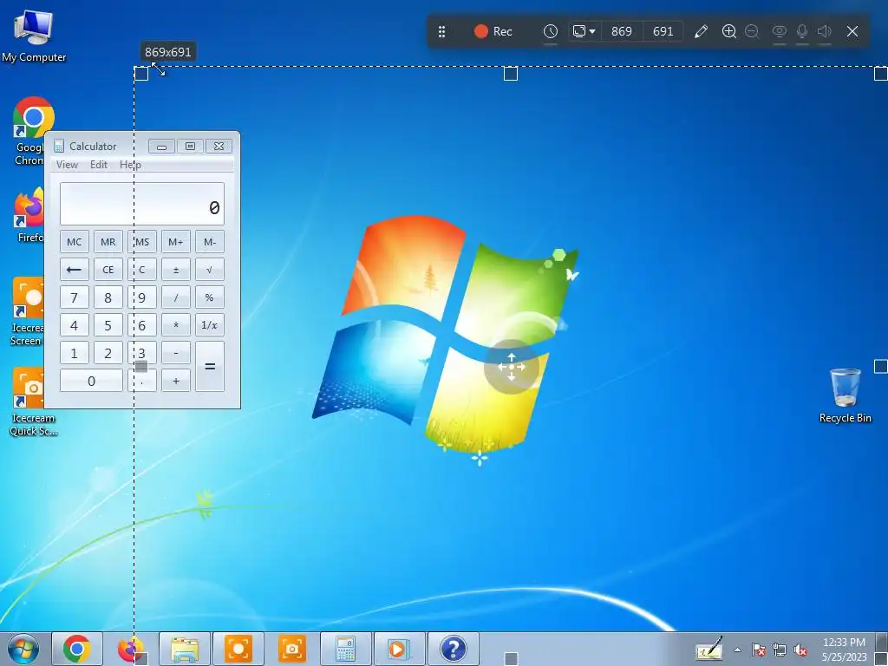Click the plus (+) button in Calculator

coord(175,381)
